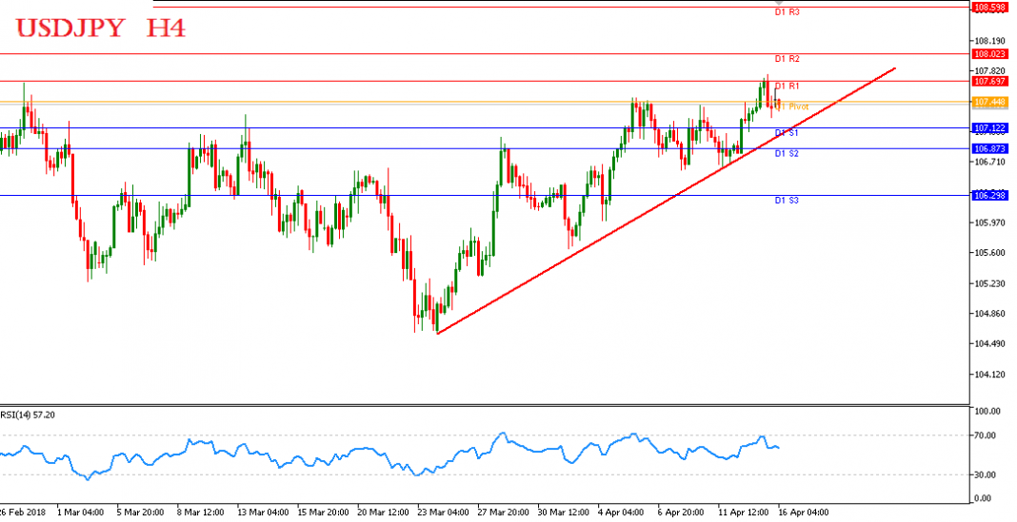The width and height of the screenshot is (1017, 522).
Task: Click the 8 Mar 12:00 time label
Action: pyautogui.click(x=201, y=512)
